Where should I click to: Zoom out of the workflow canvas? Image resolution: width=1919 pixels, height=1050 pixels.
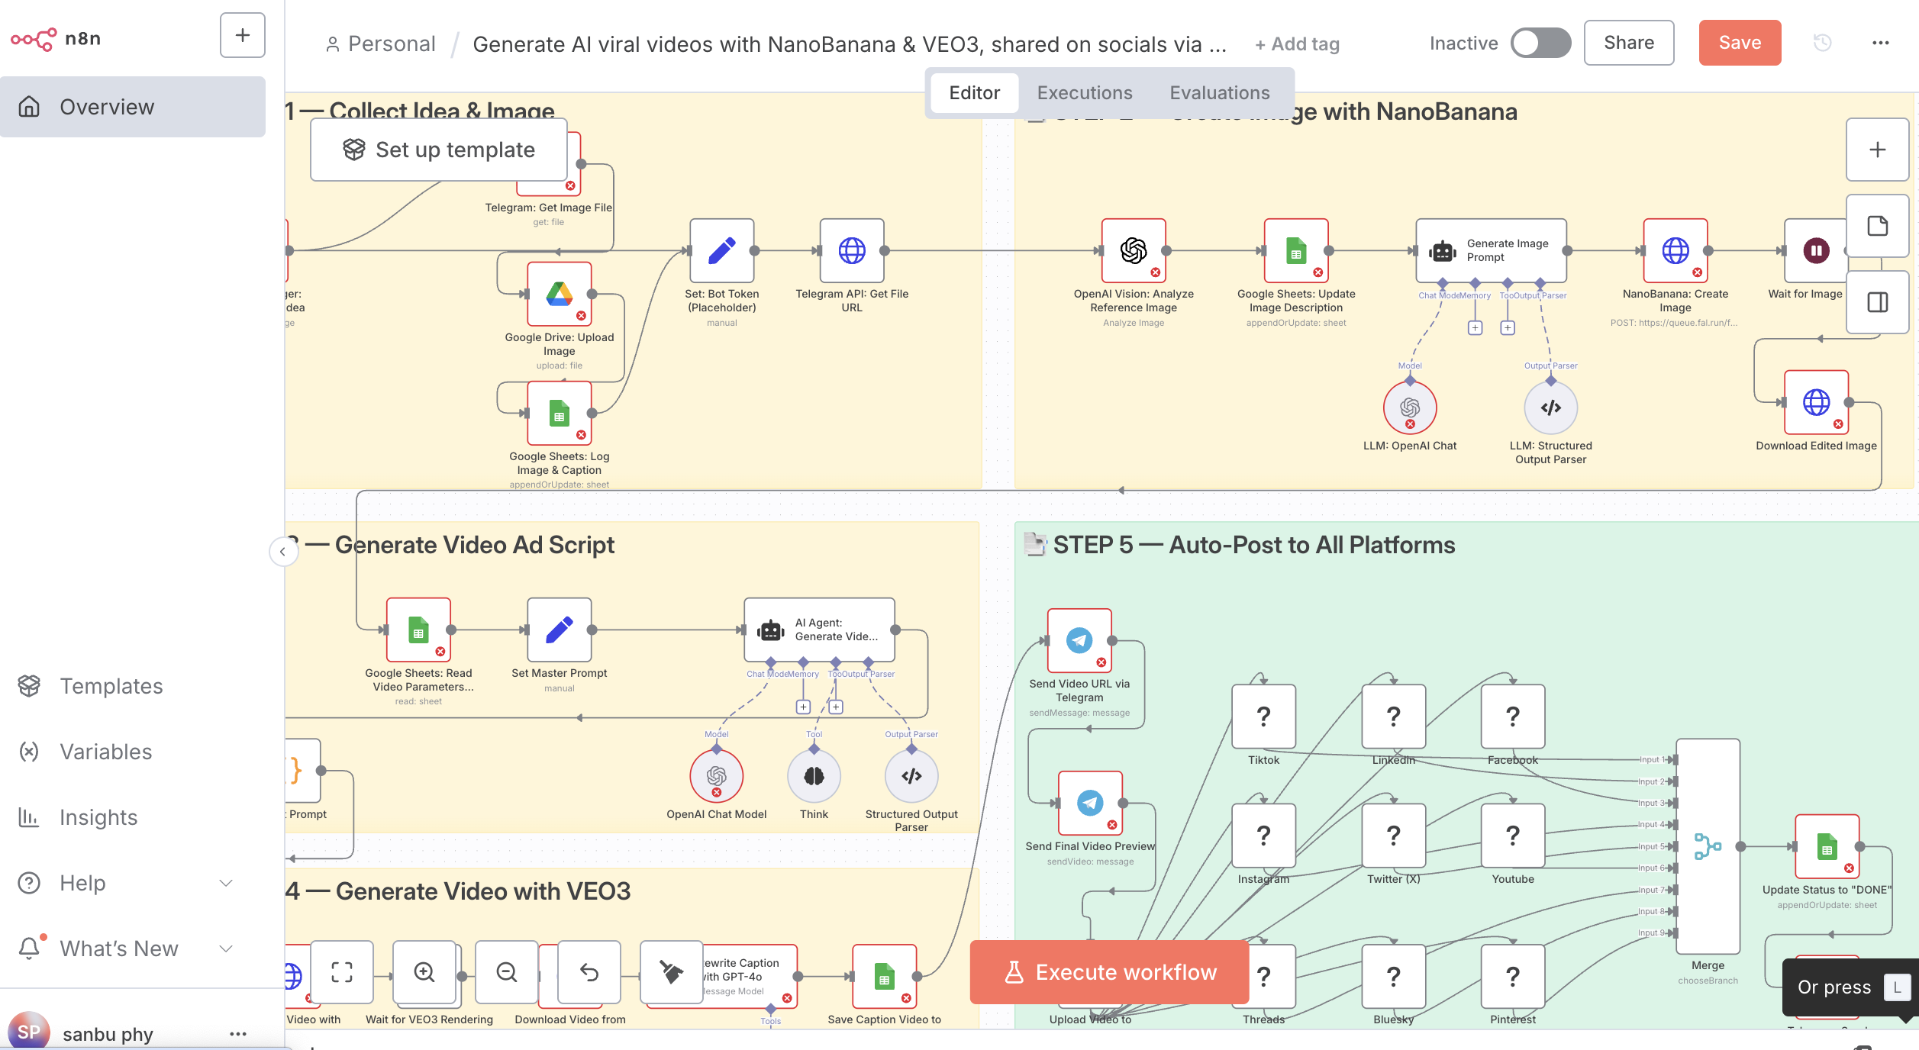point(507,971)
